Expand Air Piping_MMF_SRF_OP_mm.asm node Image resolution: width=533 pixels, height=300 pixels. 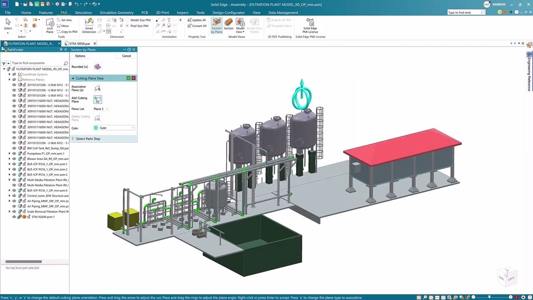pyautogui.click(x=10, y=201)
